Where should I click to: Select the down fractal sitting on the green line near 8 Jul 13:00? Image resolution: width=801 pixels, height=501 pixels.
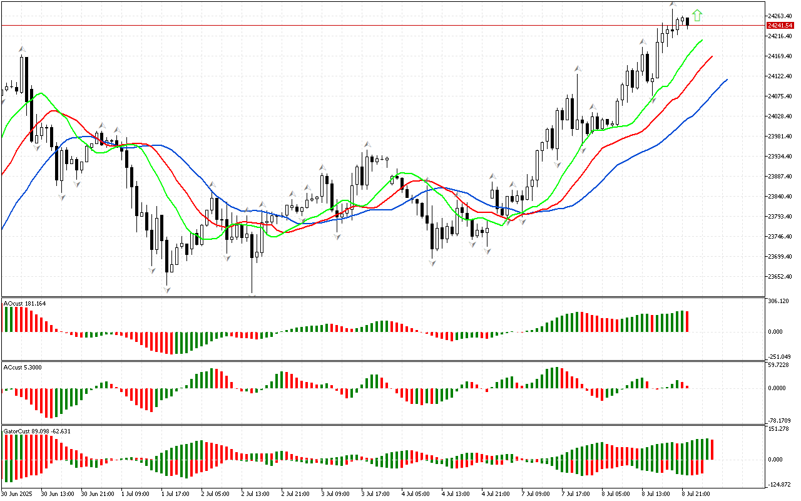pyautogui.click(x=653, y=100)
